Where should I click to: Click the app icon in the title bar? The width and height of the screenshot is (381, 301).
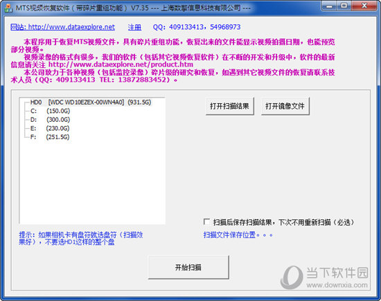click(x=8, y=8)
